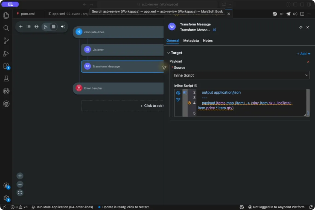Click the workspace search box in title bar
315x210 pixels.
point(158,4)
